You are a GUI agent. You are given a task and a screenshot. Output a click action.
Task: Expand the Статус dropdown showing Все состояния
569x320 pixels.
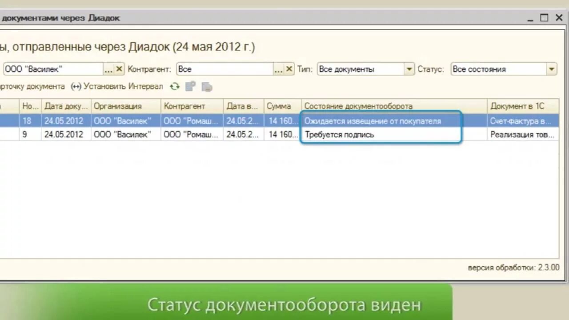[x=552, y=69]
